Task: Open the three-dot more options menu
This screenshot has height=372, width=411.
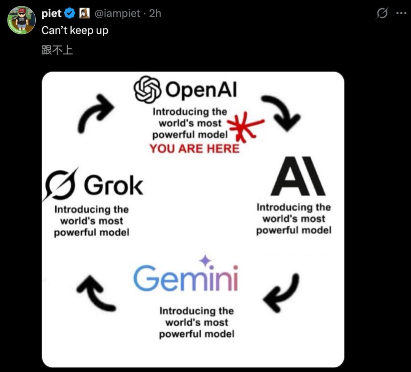Action: click(x=401, y=13)
